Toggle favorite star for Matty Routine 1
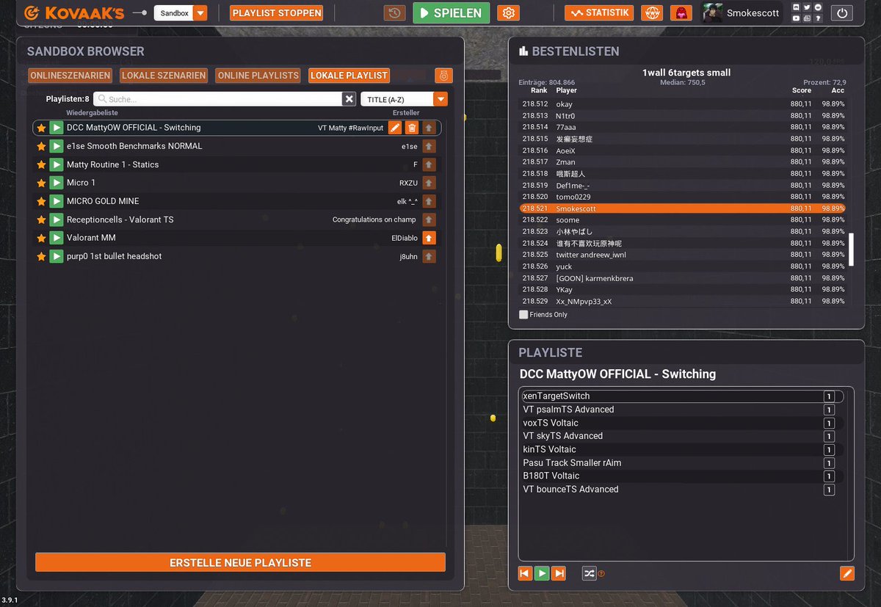 pos(41,164)
